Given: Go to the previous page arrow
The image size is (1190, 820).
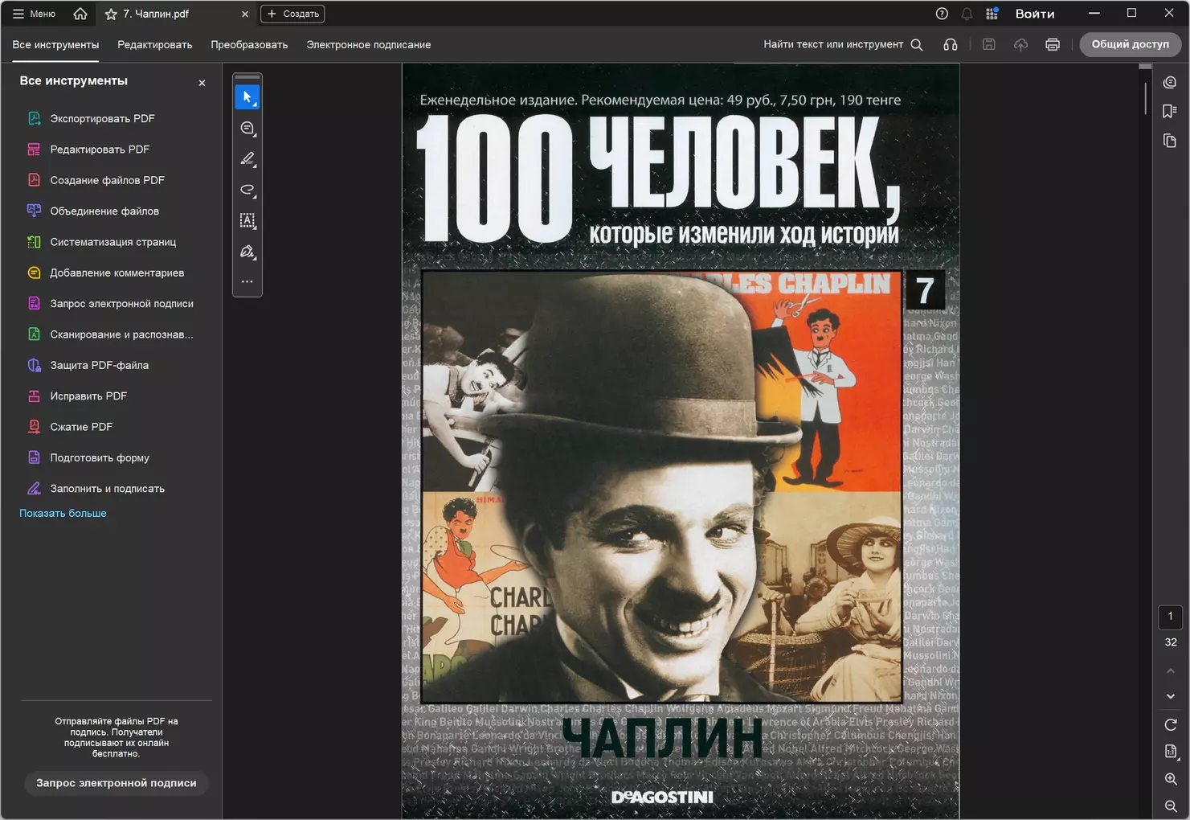Looking at the screenshot, I should pyautogui.click(x=1171, y=670).
